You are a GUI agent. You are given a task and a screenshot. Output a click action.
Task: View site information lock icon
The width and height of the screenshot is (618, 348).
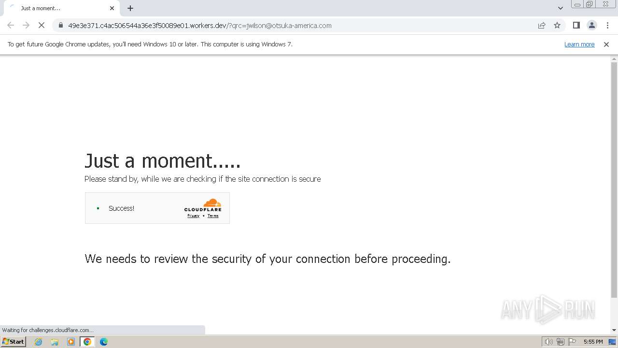pyautogui.click(x=61, y=25)
